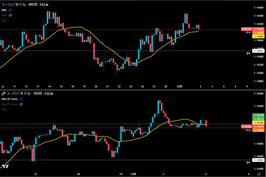
Task: Open chart settings hexagon icon at bottom right
Action: click(259, 174)
